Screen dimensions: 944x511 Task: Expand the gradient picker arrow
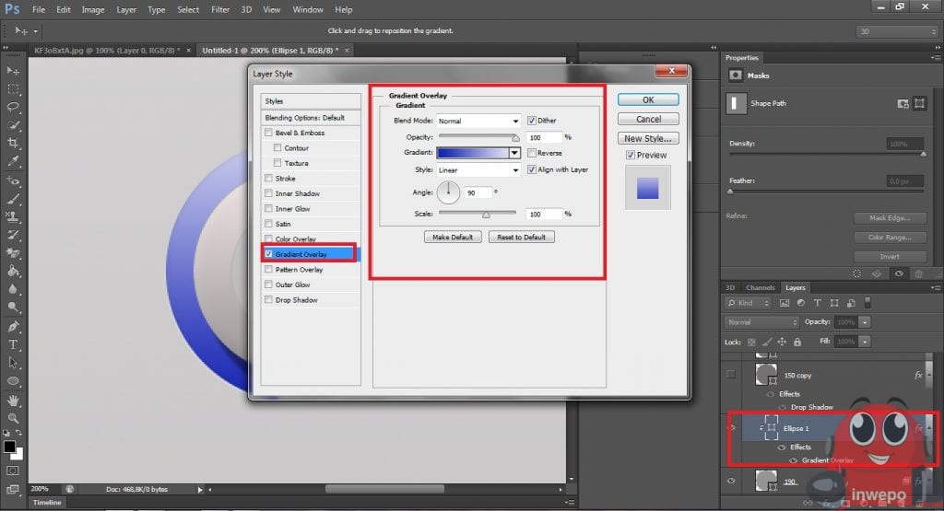[515, 154]
